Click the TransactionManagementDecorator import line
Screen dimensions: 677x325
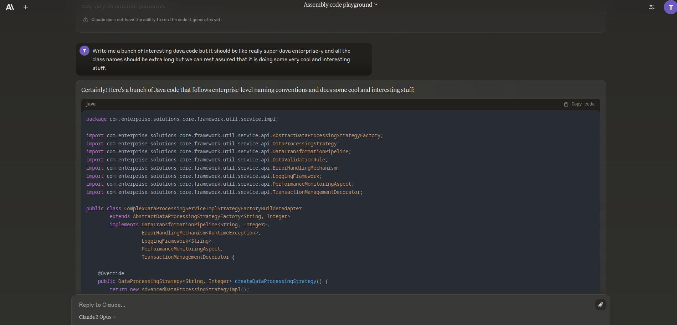point(224,192)
